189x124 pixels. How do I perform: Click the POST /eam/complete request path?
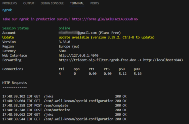coord(56,105)
